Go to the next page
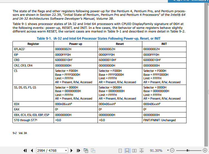The height and width of the screenshot is (154, 209). coord(71,151)
